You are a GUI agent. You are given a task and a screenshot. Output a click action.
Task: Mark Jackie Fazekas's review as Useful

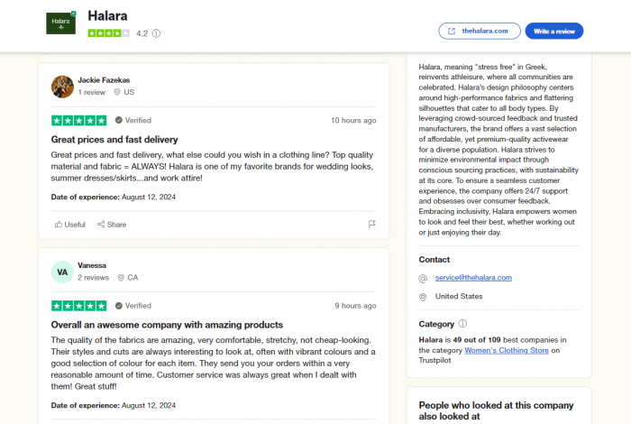(x=70, y=225)
